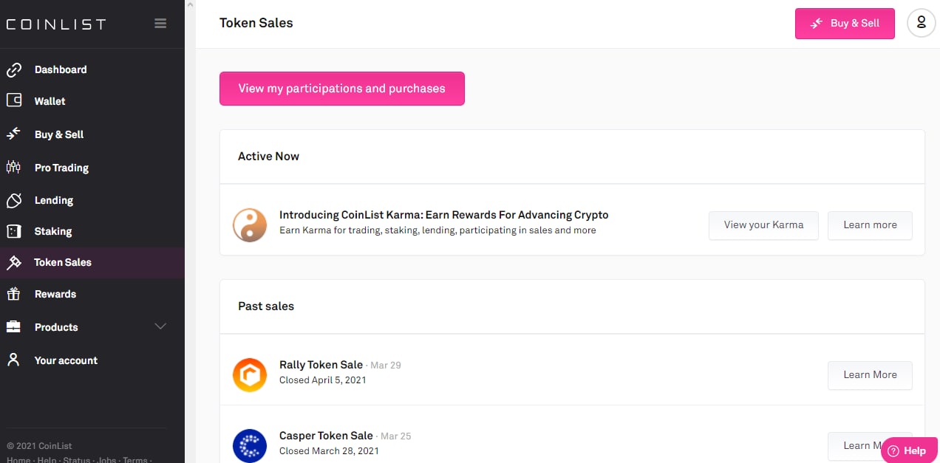940x463 pixels.
Task: Click the Pro Trading candlestick icon
Action: (x=13, y=168)
